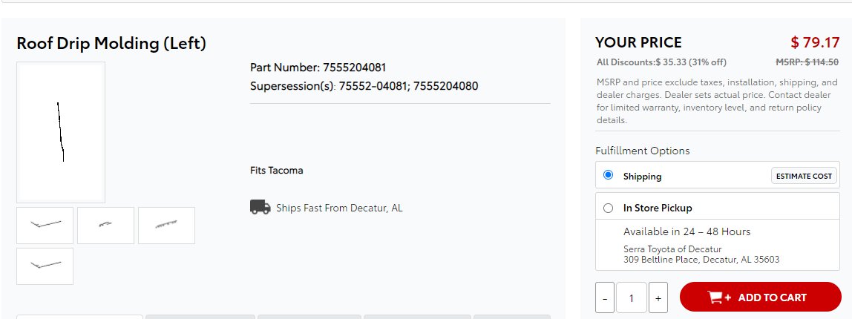This screenshot has width=852, height=319.
Task: Choose the In Store Pickup radio option
Action: pos(608,208)
